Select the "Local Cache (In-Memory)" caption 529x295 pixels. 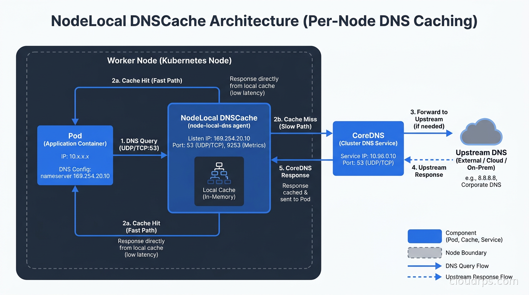219,194
